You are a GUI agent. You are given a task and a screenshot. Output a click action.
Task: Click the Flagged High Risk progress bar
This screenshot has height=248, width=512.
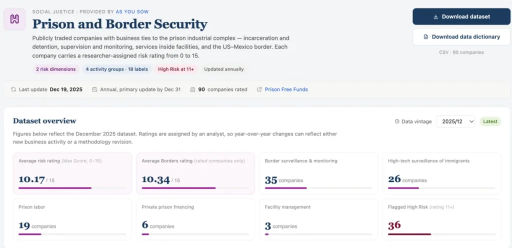tap(441, 234)
